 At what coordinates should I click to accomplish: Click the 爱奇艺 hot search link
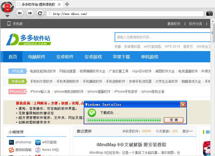point(188,46)
